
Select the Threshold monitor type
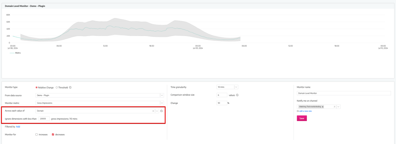click(57, 87)
